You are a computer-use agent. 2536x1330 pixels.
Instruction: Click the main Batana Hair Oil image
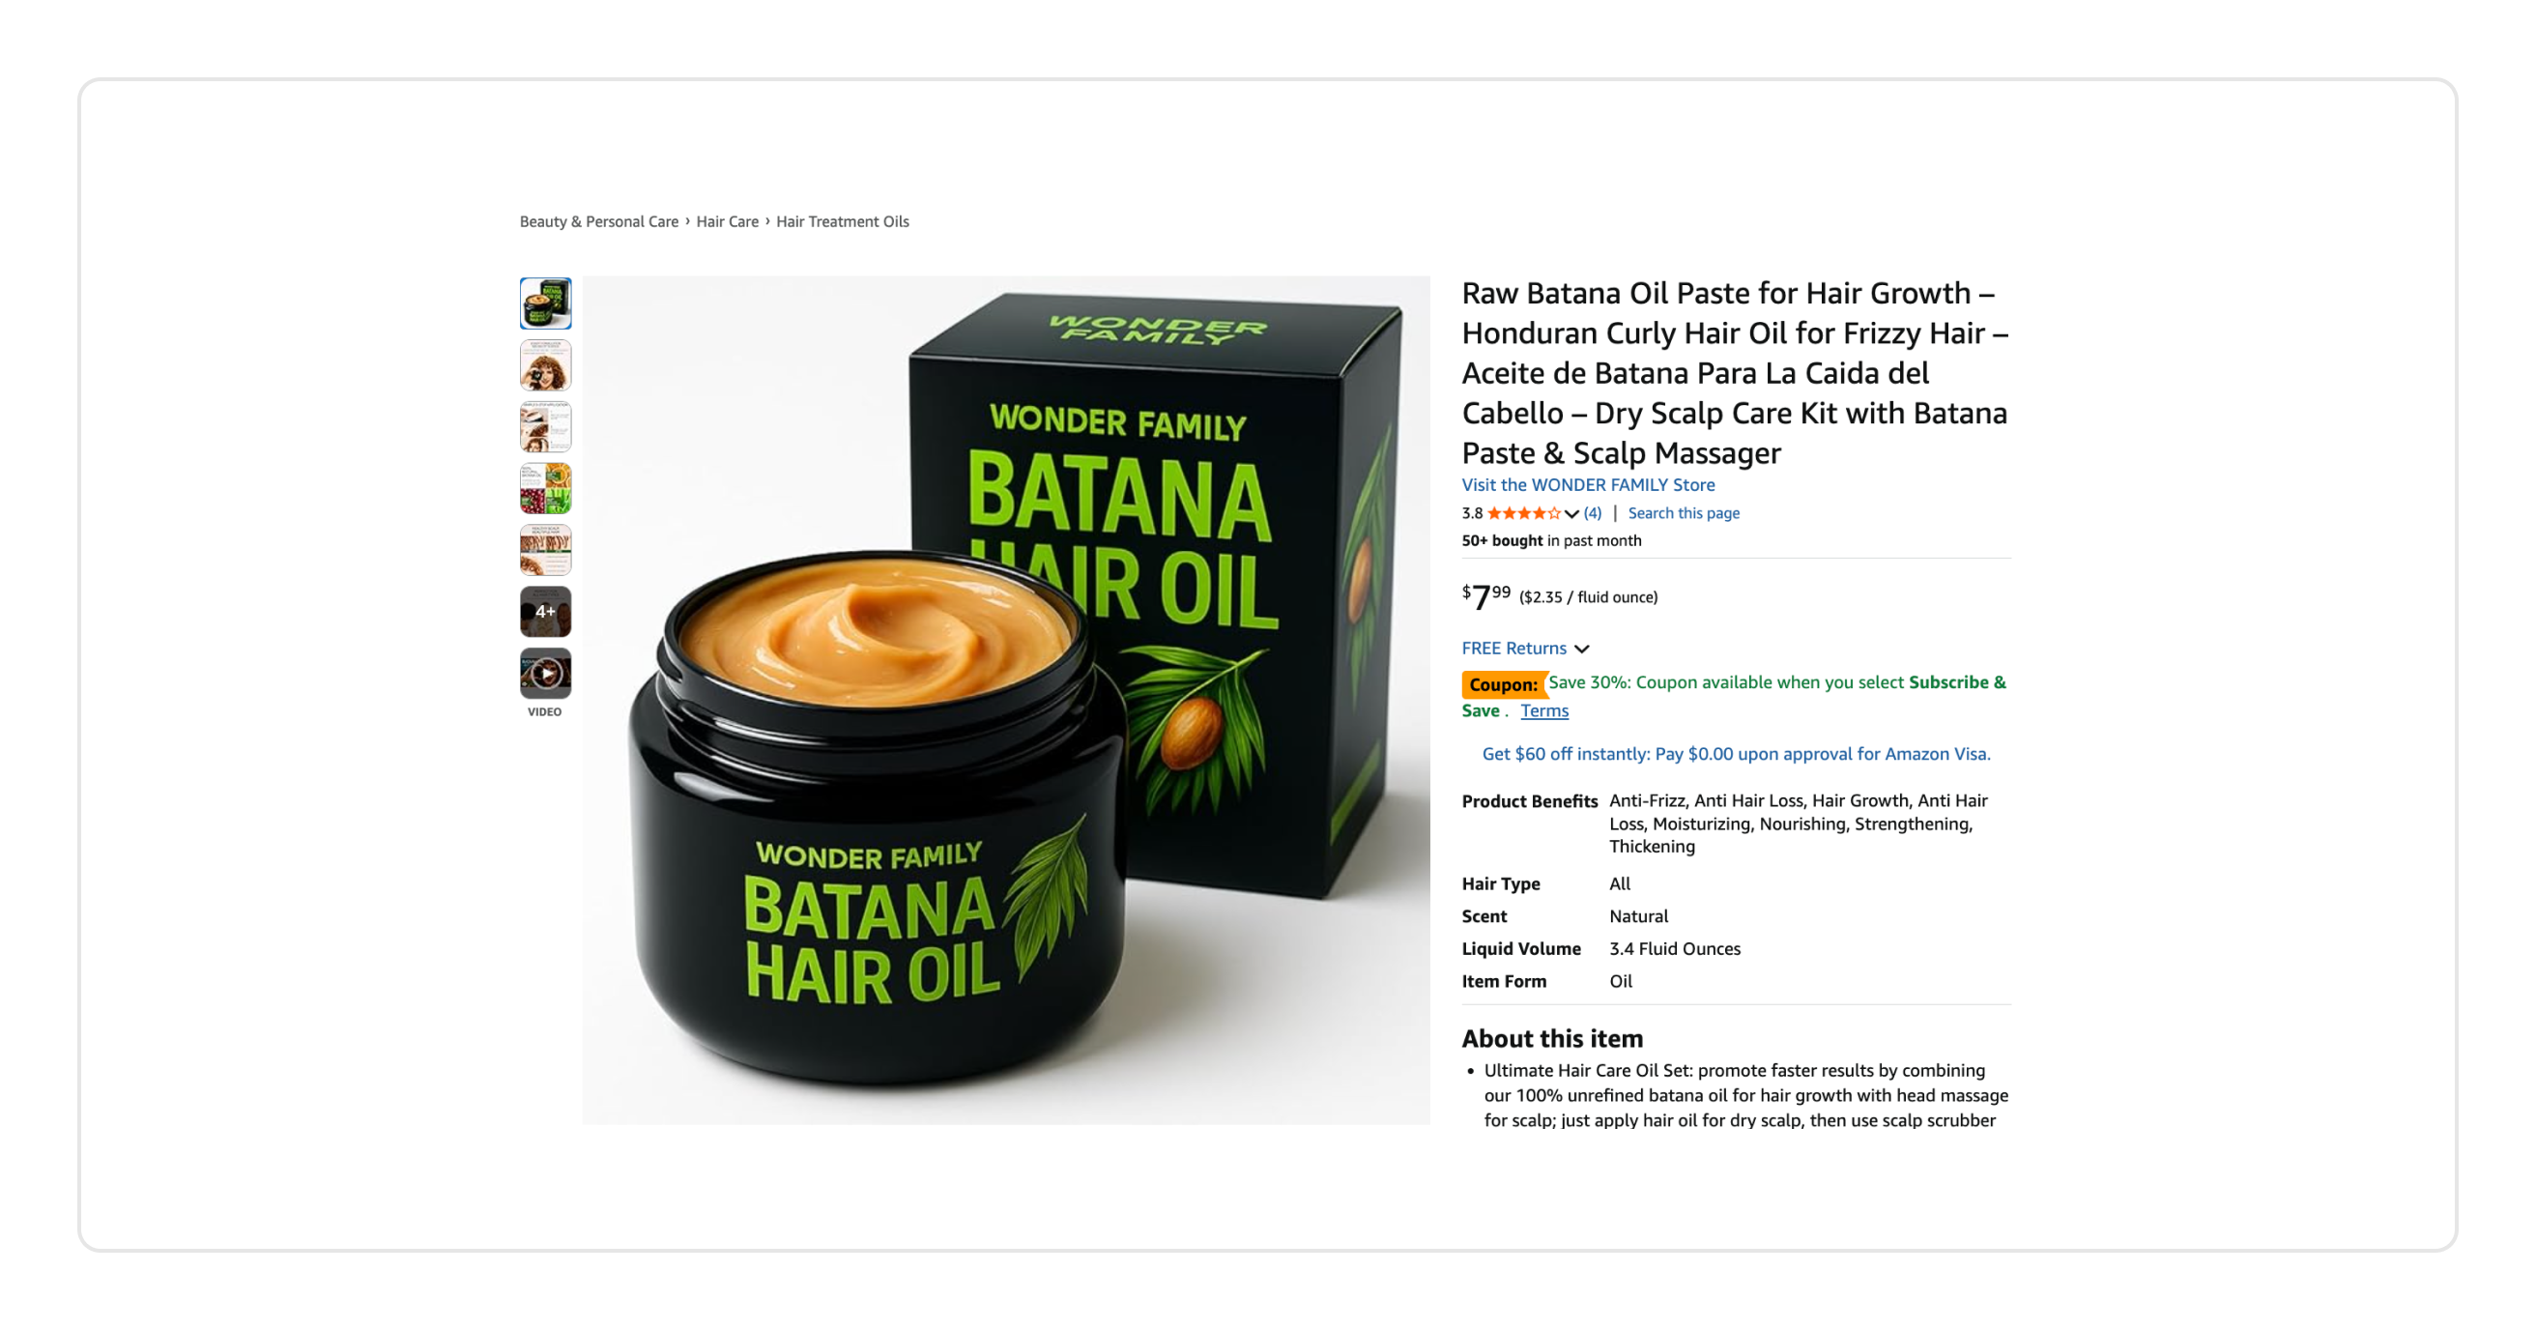coord(1005,700)
